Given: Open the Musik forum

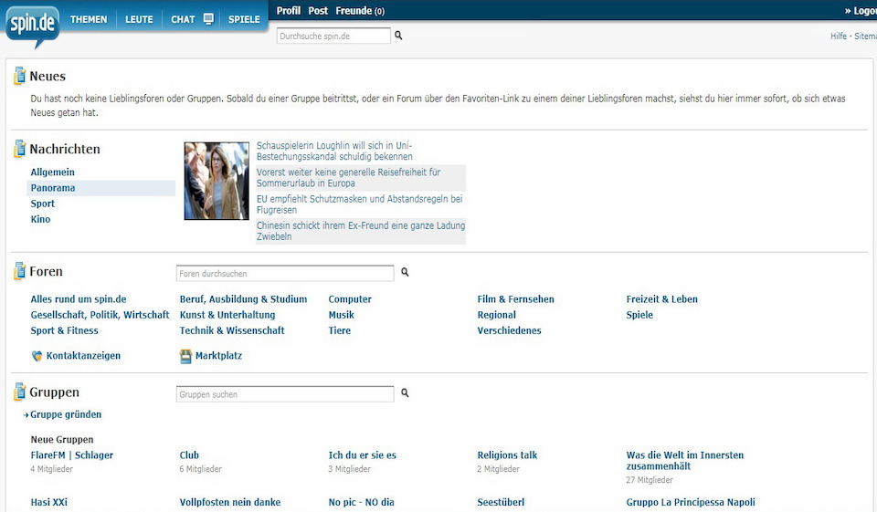Looking at the screenshot, I should coord(341,315).
